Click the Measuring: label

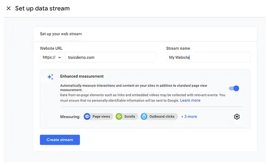click(70, 117)
